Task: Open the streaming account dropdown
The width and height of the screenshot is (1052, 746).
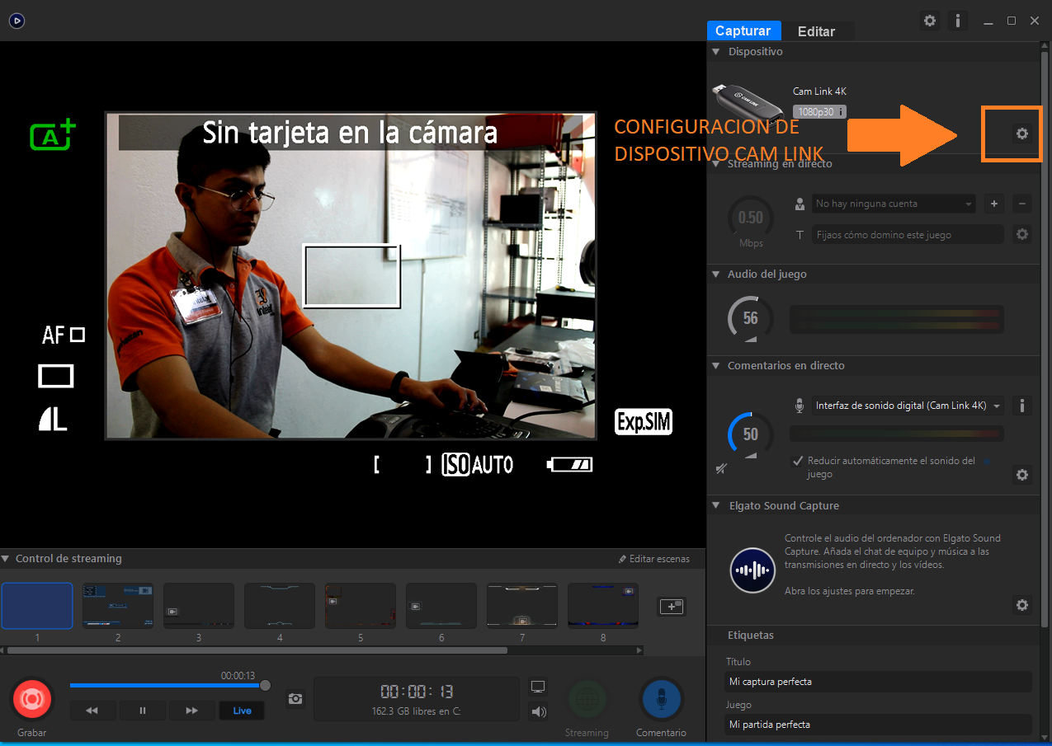Action: click(x=894, y=204)
